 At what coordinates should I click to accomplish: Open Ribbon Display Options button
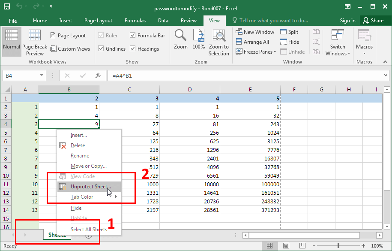pyautogui.click(x=347, y=6)
